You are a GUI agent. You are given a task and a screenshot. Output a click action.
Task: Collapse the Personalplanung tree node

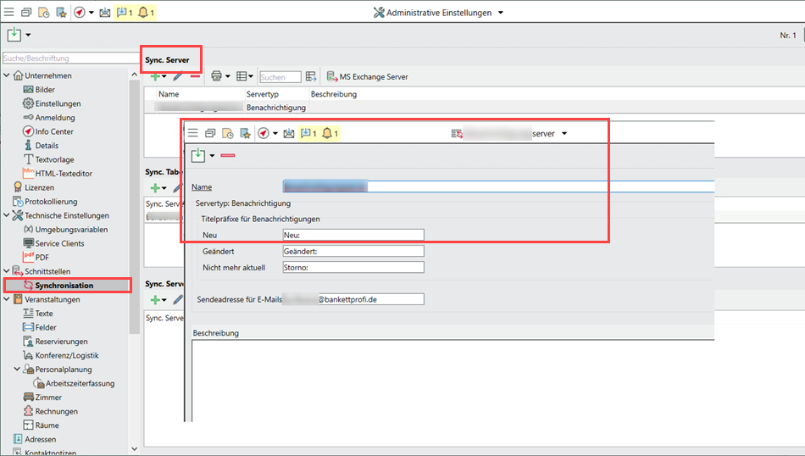(x=18, y=370)
